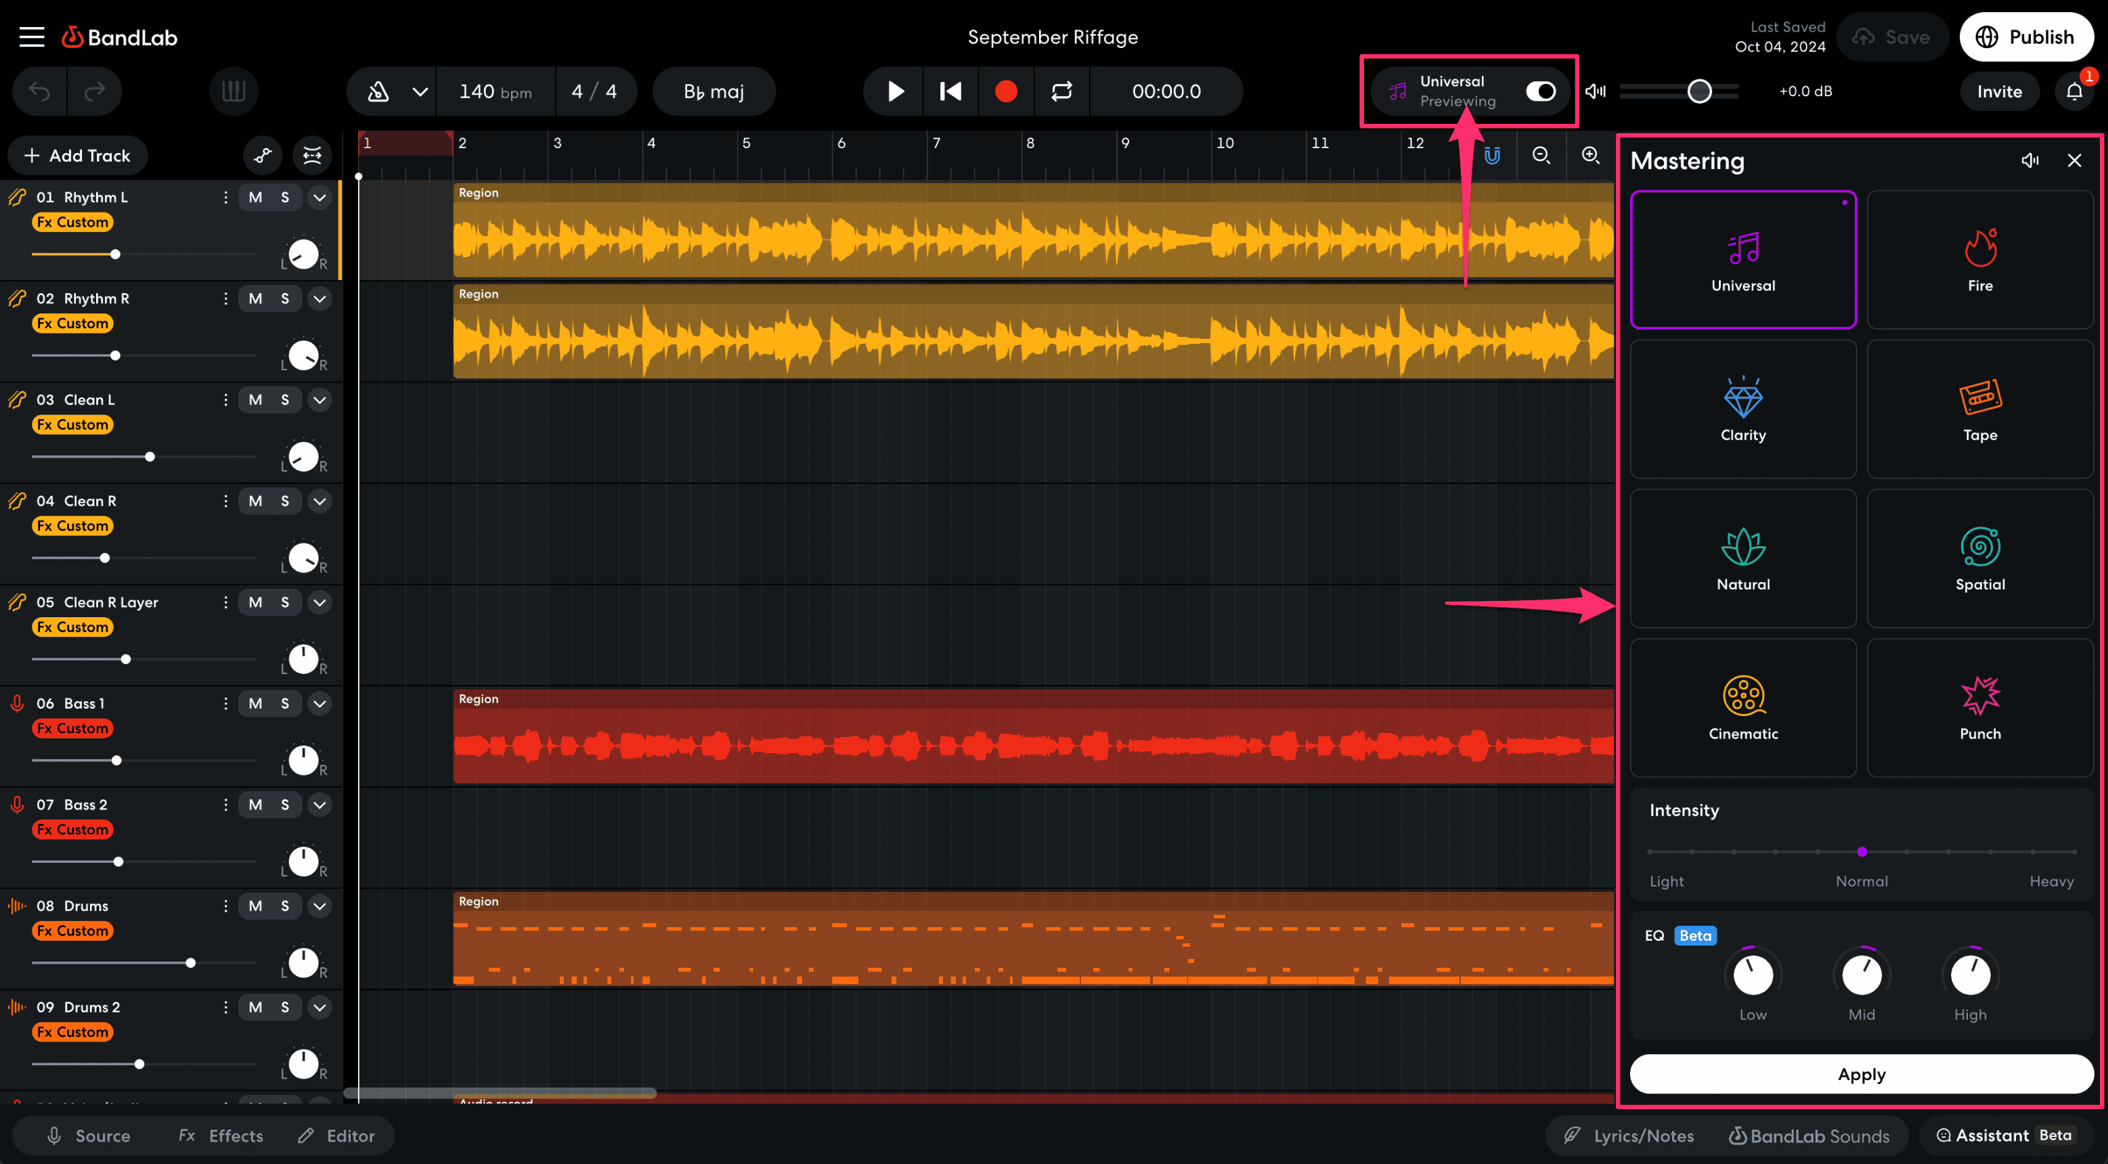The width and height of the screenshot is (2108, 1164).
Task: Click the EQ High knob
Action: pos(1971,975)
